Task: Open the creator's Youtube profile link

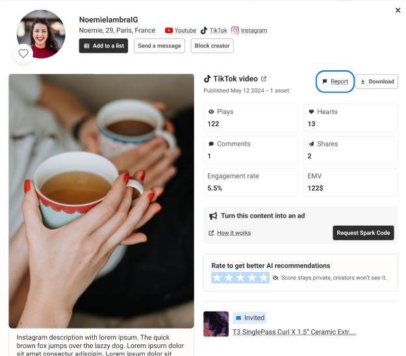Action: click(x=184, y=31)
